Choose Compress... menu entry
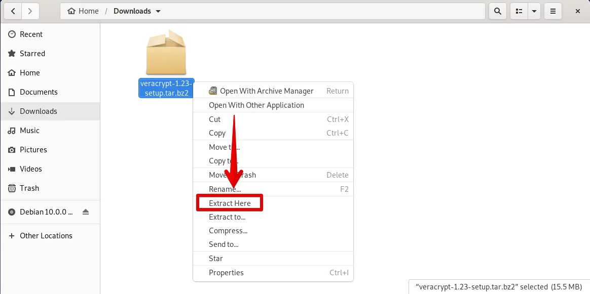 pyautogui.click(x=273, y=231)
